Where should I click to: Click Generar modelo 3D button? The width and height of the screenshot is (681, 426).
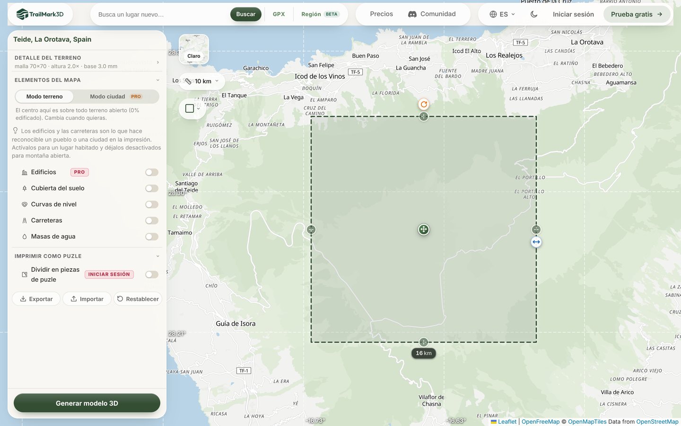click(x=87, y=403)
